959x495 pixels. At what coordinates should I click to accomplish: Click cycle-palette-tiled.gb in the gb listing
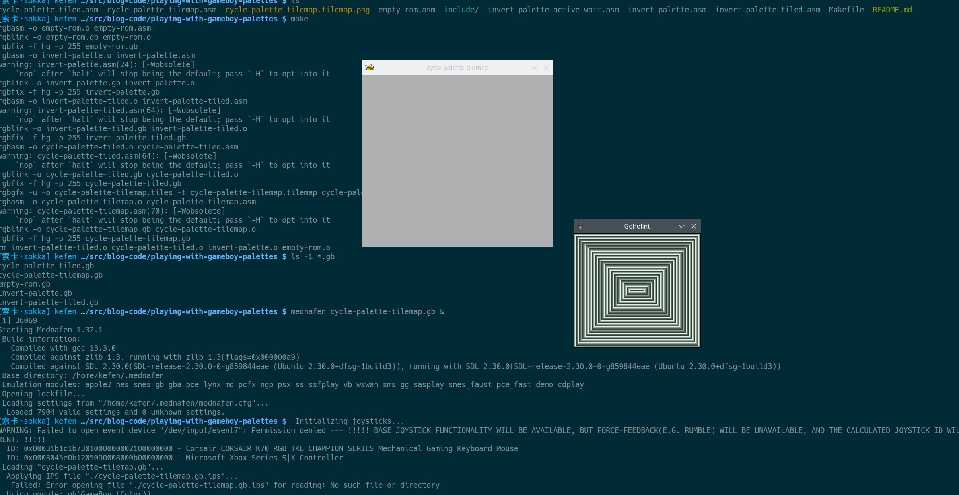point(47,266)
